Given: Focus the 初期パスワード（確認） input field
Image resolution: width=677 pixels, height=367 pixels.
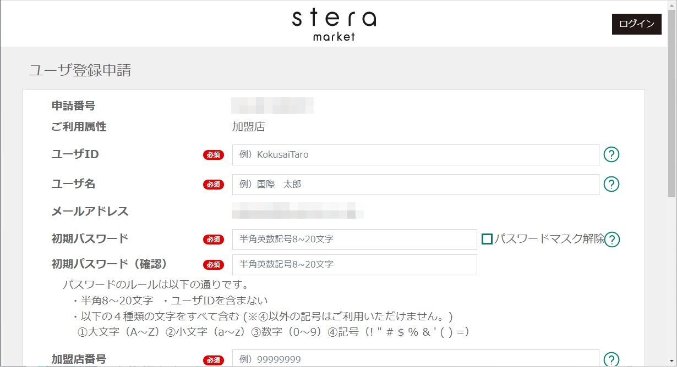Looking at the screenshot, I should tap(354, 265).
